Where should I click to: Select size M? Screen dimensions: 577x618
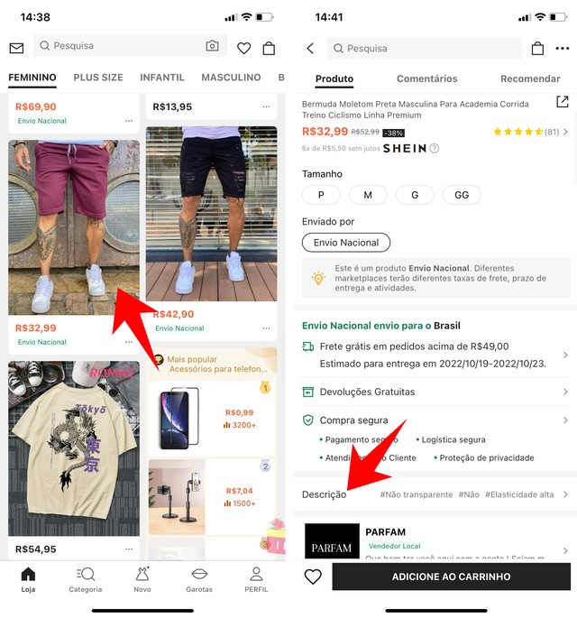tap(368, 195)
